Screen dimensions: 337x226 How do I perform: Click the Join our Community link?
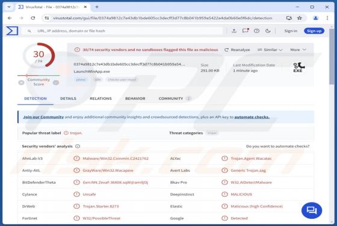tap(43, 117)
